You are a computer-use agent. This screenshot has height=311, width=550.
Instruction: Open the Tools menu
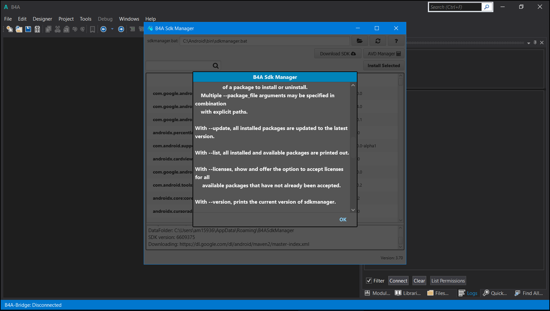85,19
